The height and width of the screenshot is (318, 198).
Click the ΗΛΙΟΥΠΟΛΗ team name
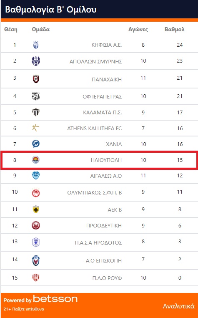[106, 160]
